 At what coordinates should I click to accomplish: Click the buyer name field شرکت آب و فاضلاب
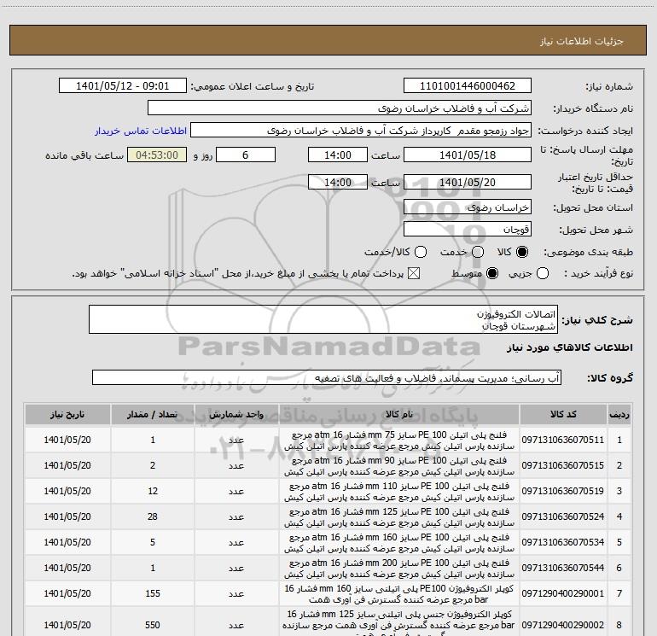340,108
